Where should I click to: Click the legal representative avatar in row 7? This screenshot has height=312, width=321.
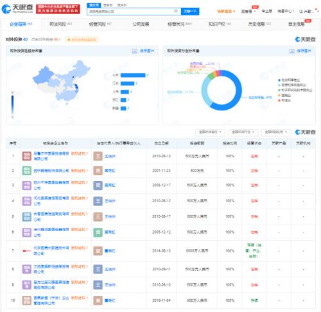(98, 250)
